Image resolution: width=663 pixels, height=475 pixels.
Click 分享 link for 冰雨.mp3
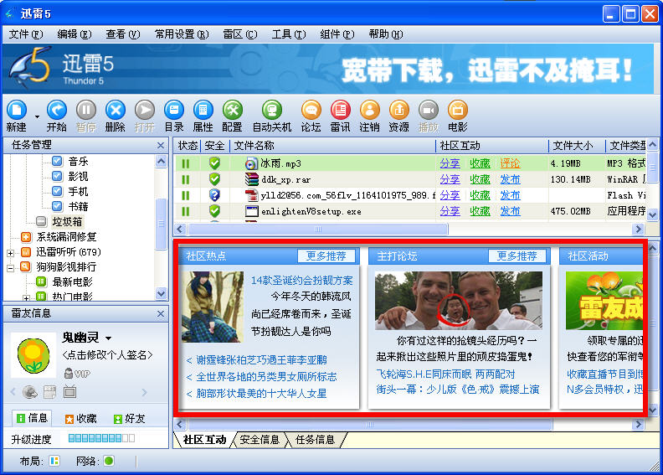pos(450,163)
